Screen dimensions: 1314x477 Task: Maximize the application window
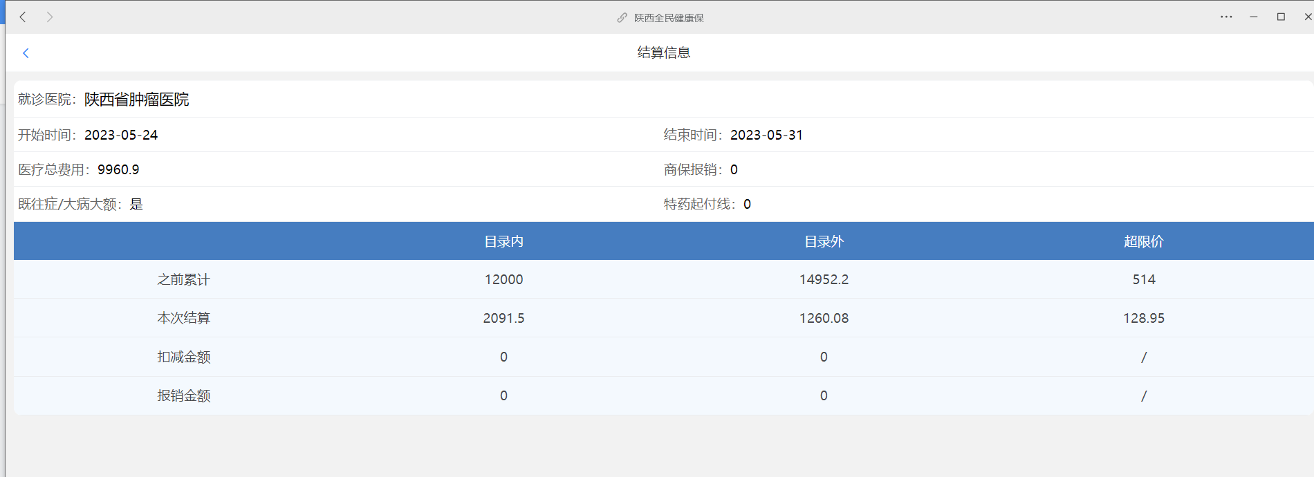tap(1281, 17)
